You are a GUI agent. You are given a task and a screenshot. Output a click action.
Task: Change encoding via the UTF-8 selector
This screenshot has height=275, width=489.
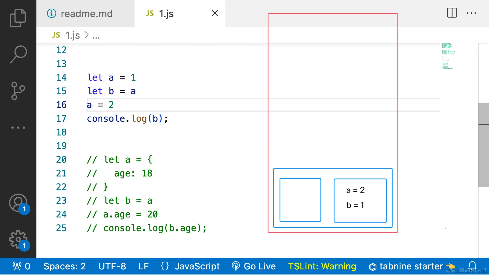(112, 266)
